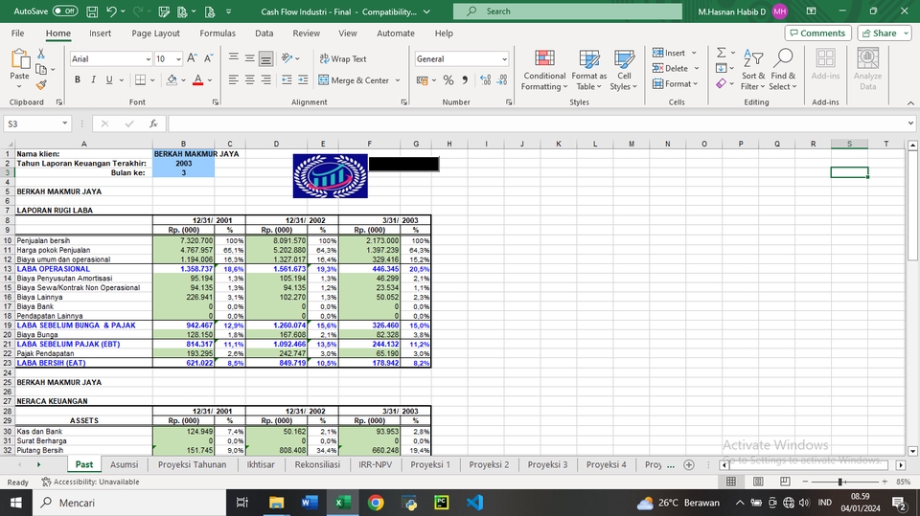Image resolution: width=920 pixels, height=516 pixels.
Task: Expand Merge & Center options arrow
Action: click(x=398, y=80)
